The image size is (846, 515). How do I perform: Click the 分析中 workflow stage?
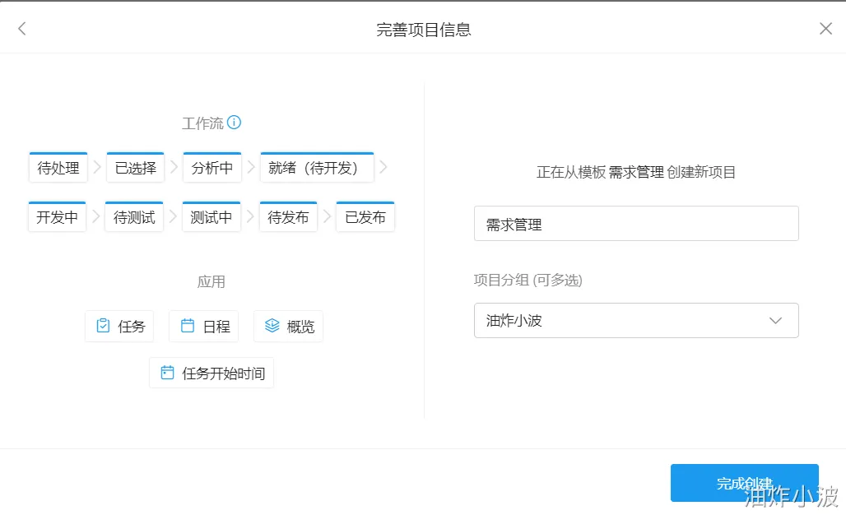[212, 168]
